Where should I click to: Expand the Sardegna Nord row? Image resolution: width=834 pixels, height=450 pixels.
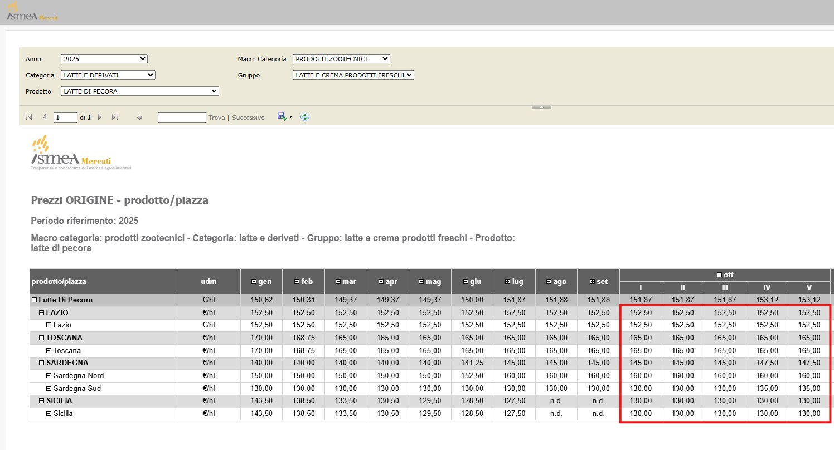click(49, 376)
